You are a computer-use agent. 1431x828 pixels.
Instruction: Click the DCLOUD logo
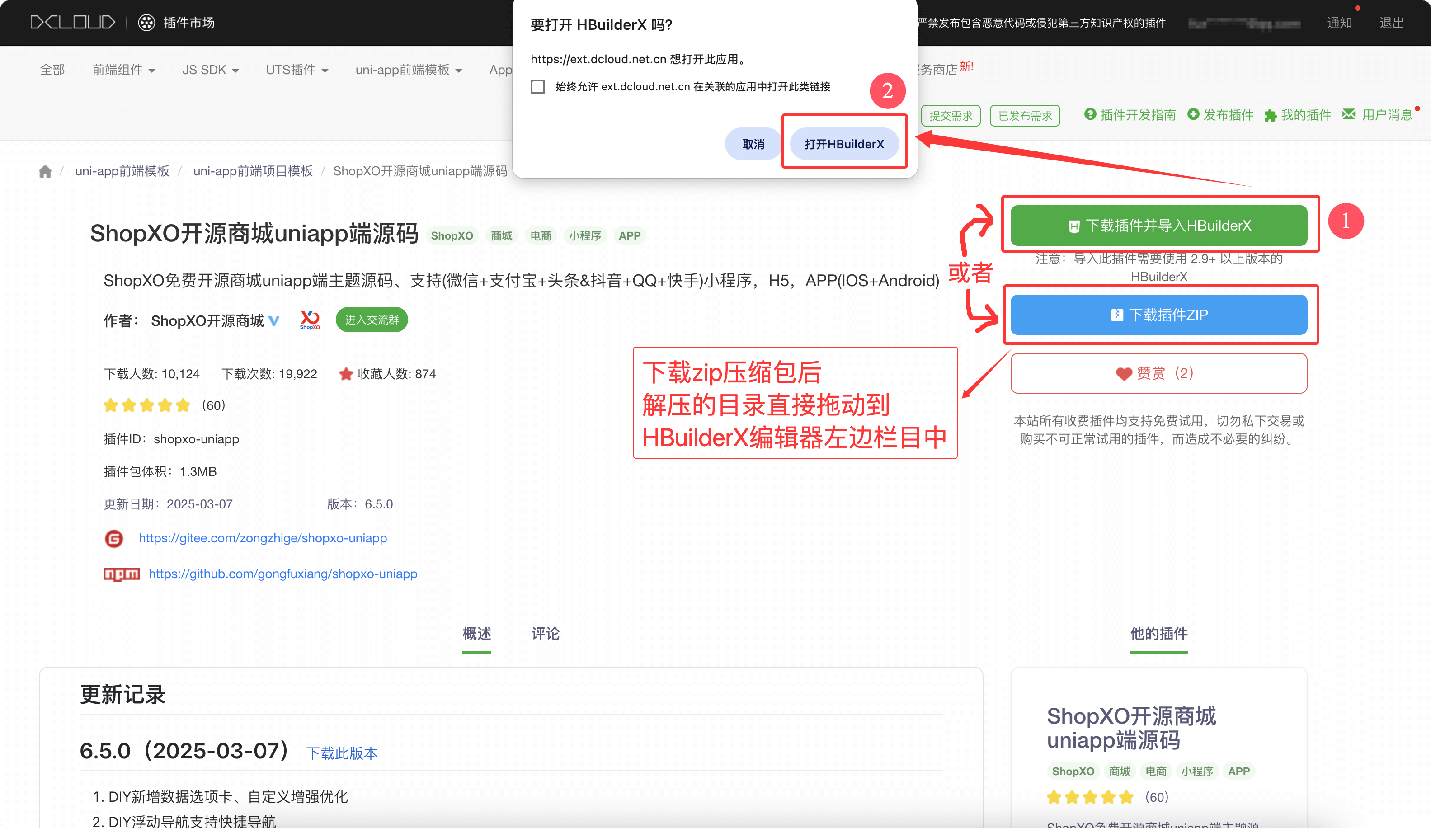(73, 22)
